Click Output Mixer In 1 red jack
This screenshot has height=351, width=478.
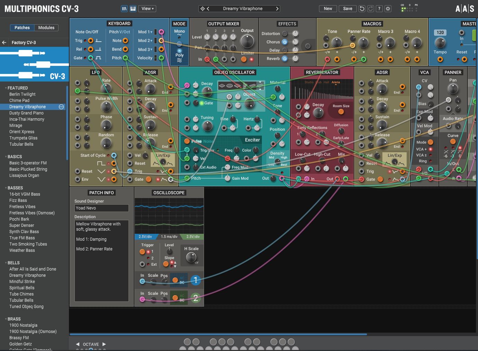[x=207, y=59]
